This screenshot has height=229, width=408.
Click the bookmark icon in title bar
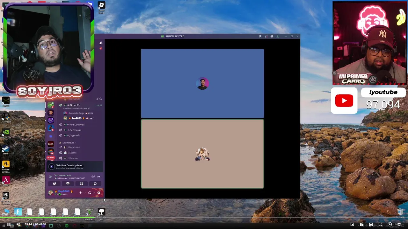pos(260,36)
